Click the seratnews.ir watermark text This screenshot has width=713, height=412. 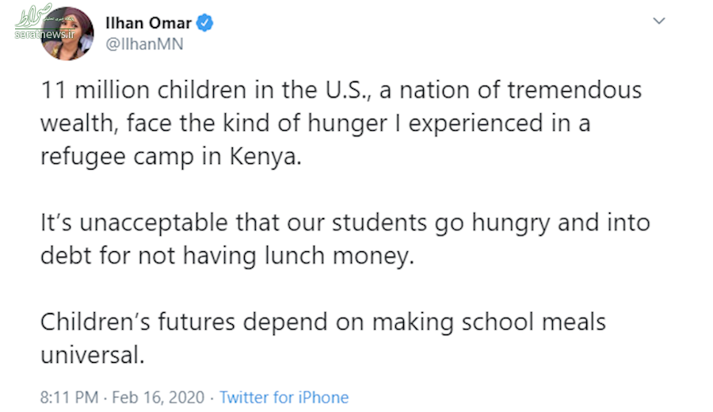pyautogui.click(x=44, y=34)
